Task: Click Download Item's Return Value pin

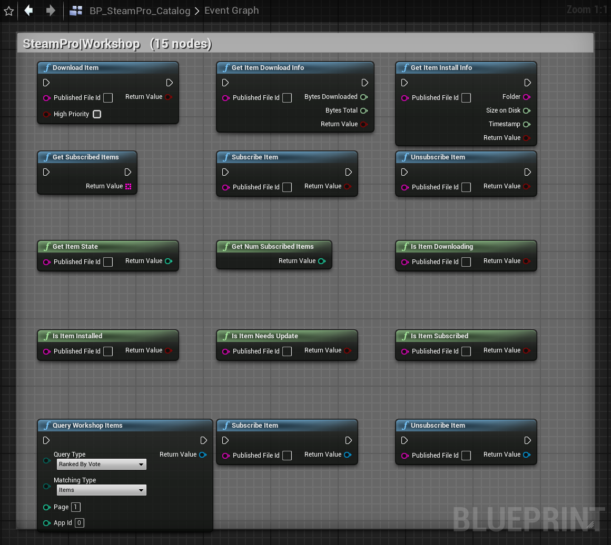Action: [169, 97]
